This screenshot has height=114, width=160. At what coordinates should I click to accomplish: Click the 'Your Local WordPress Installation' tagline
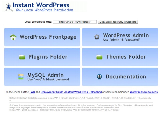point(44,10)
